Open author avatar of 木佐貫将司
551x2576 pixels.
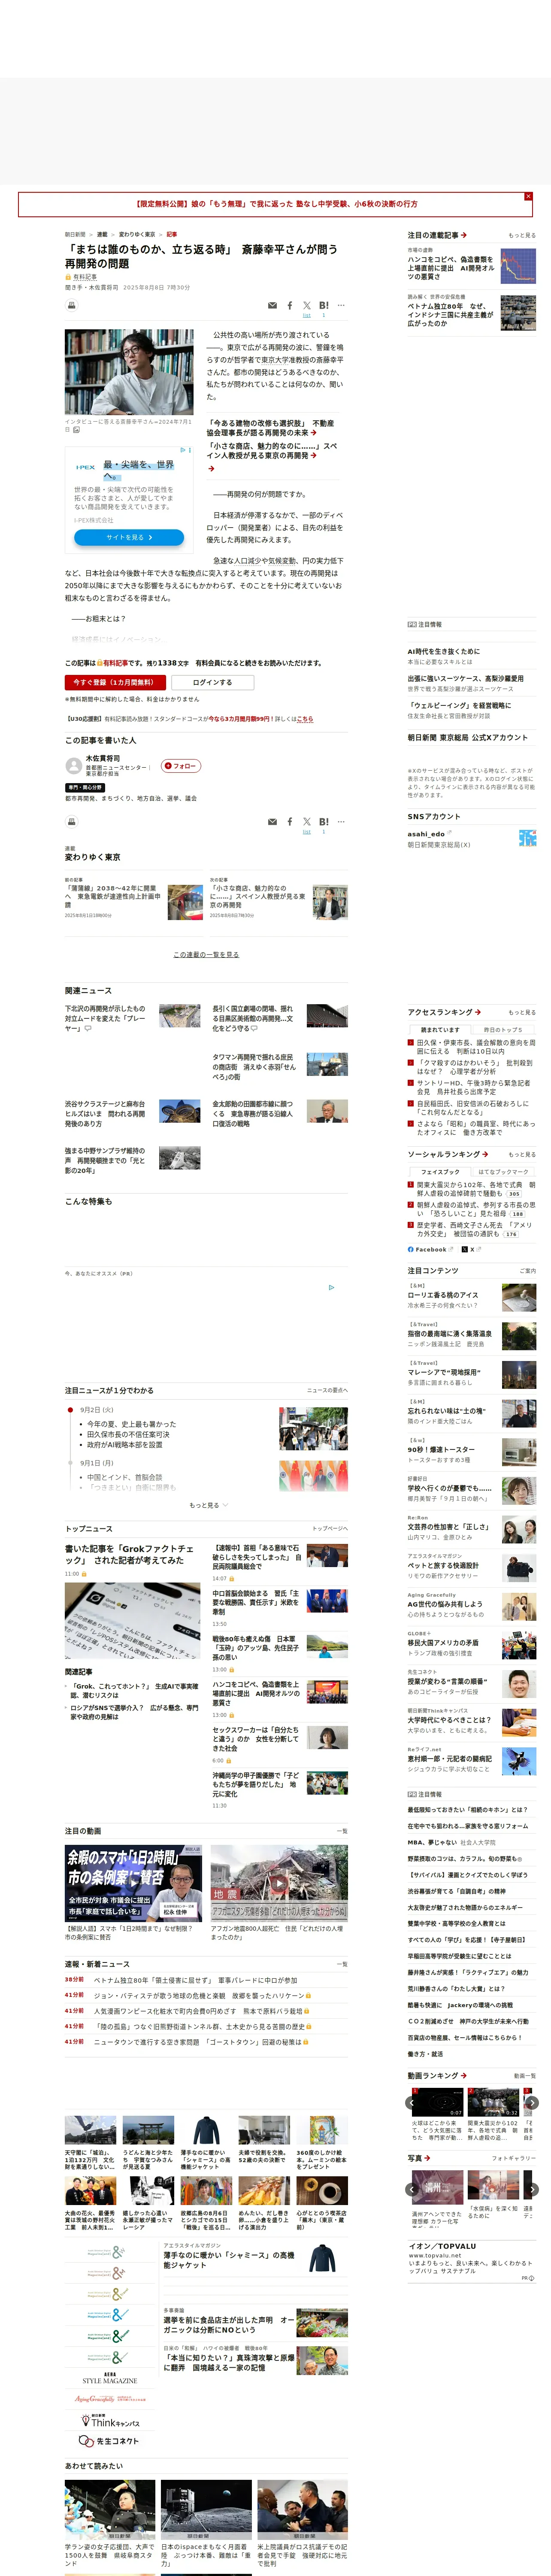[x=73, y=766]
